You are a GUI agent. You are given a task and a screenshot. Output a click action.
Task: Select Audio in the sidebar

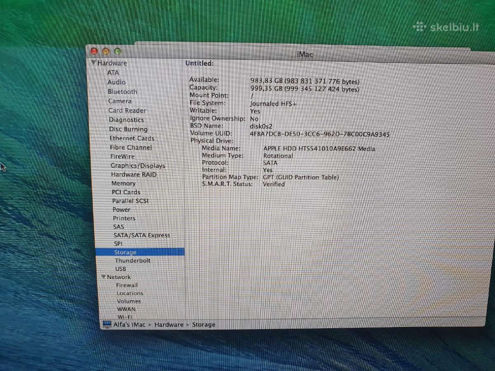(116, 82)
